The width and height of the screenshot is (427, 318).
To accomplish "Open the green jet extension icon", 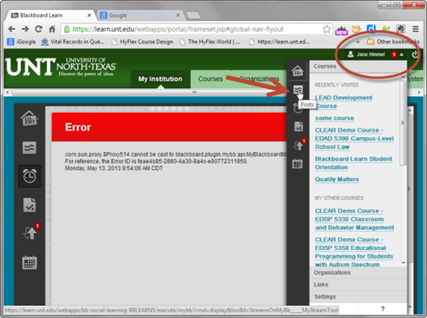I will (x=386, y=29).
